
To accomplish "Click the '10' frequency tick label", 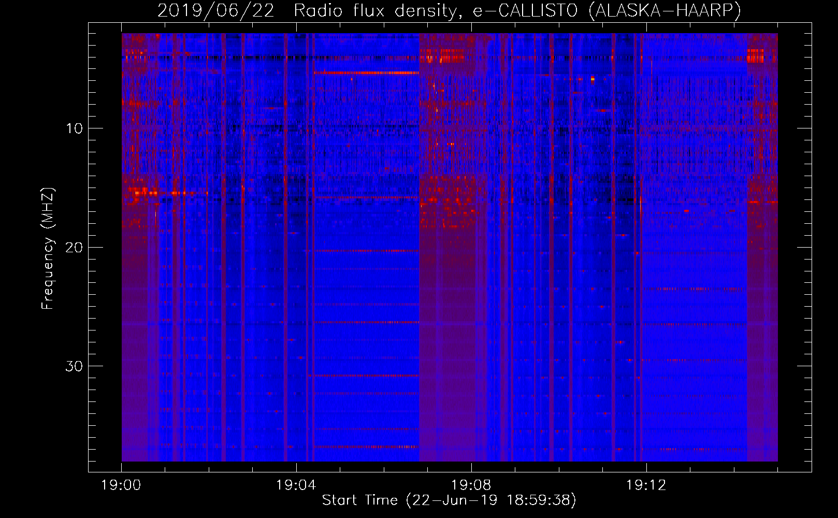I will point(75,128).
